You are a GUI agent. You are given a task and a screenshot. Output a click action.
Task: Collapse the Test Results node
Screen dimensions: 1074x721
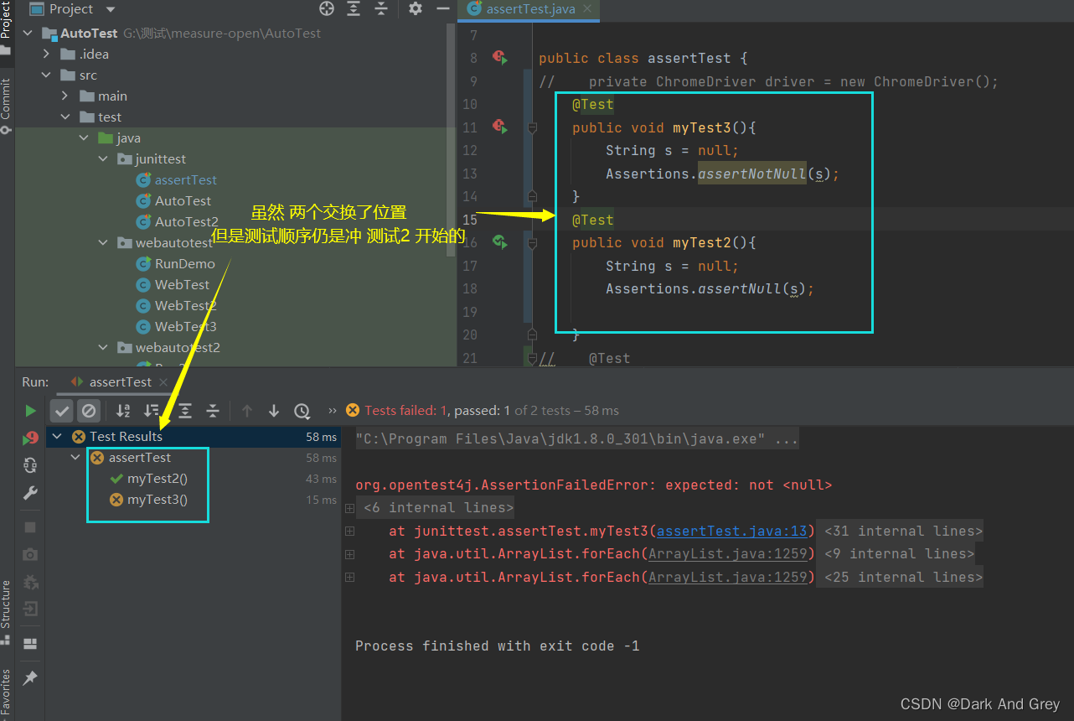[x=57, y=436]
